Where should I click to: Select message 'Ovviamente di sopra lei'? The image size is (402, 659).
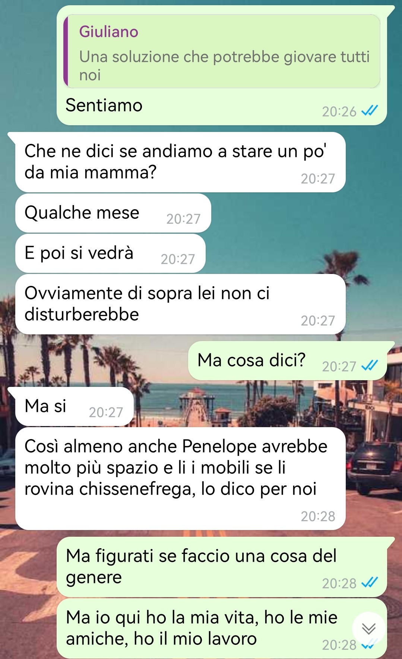[x=180, y=304]
